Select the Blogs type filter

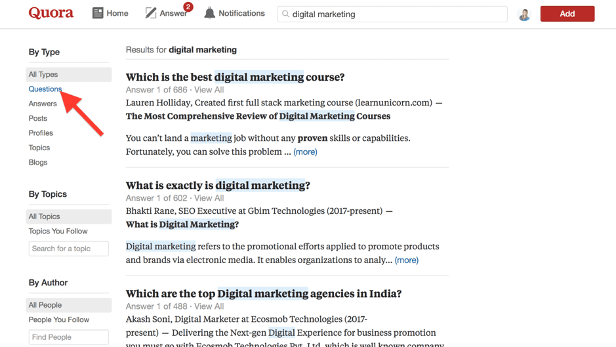click(38, 163)
